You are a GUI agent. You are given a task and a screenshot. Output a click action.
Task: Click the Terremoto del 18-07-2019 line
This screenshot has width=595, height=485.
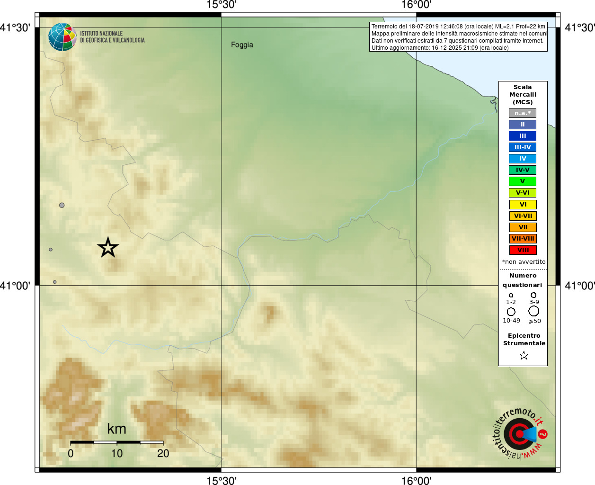(x=458, y=27)
